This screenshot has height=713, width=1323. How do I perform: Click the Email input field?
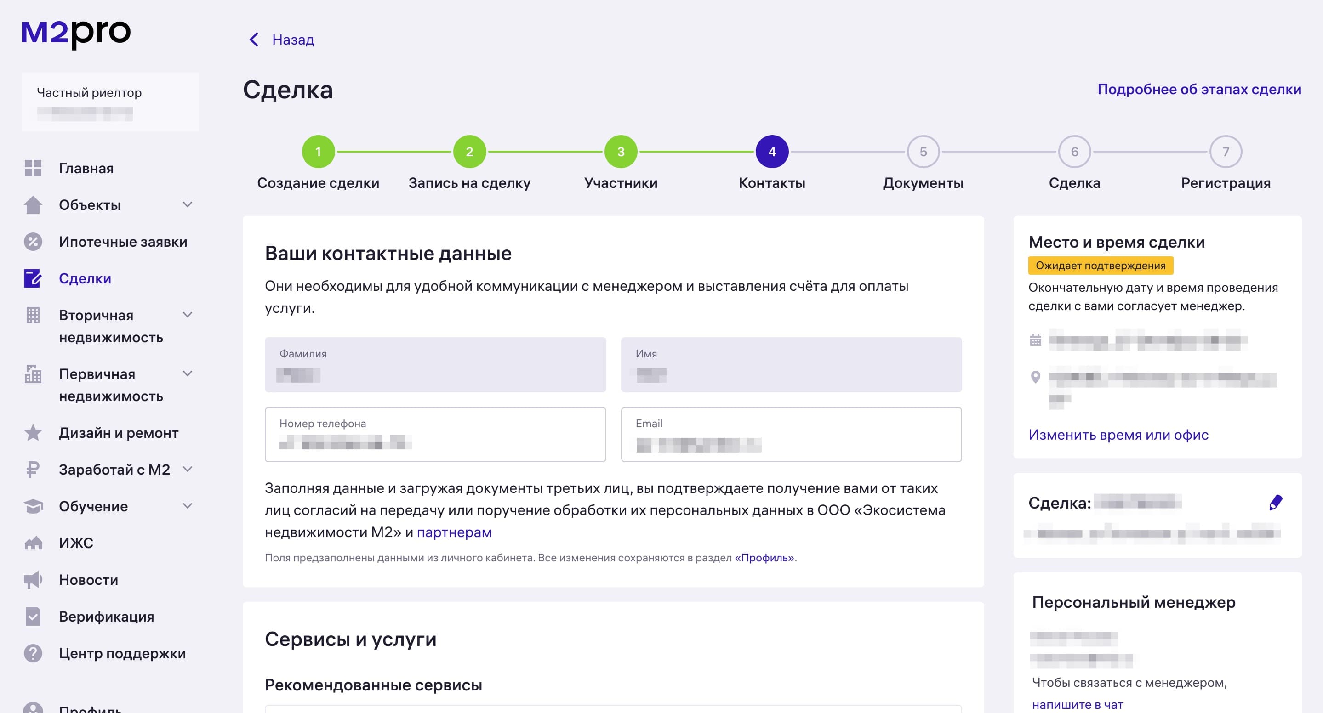click(792, 435)
